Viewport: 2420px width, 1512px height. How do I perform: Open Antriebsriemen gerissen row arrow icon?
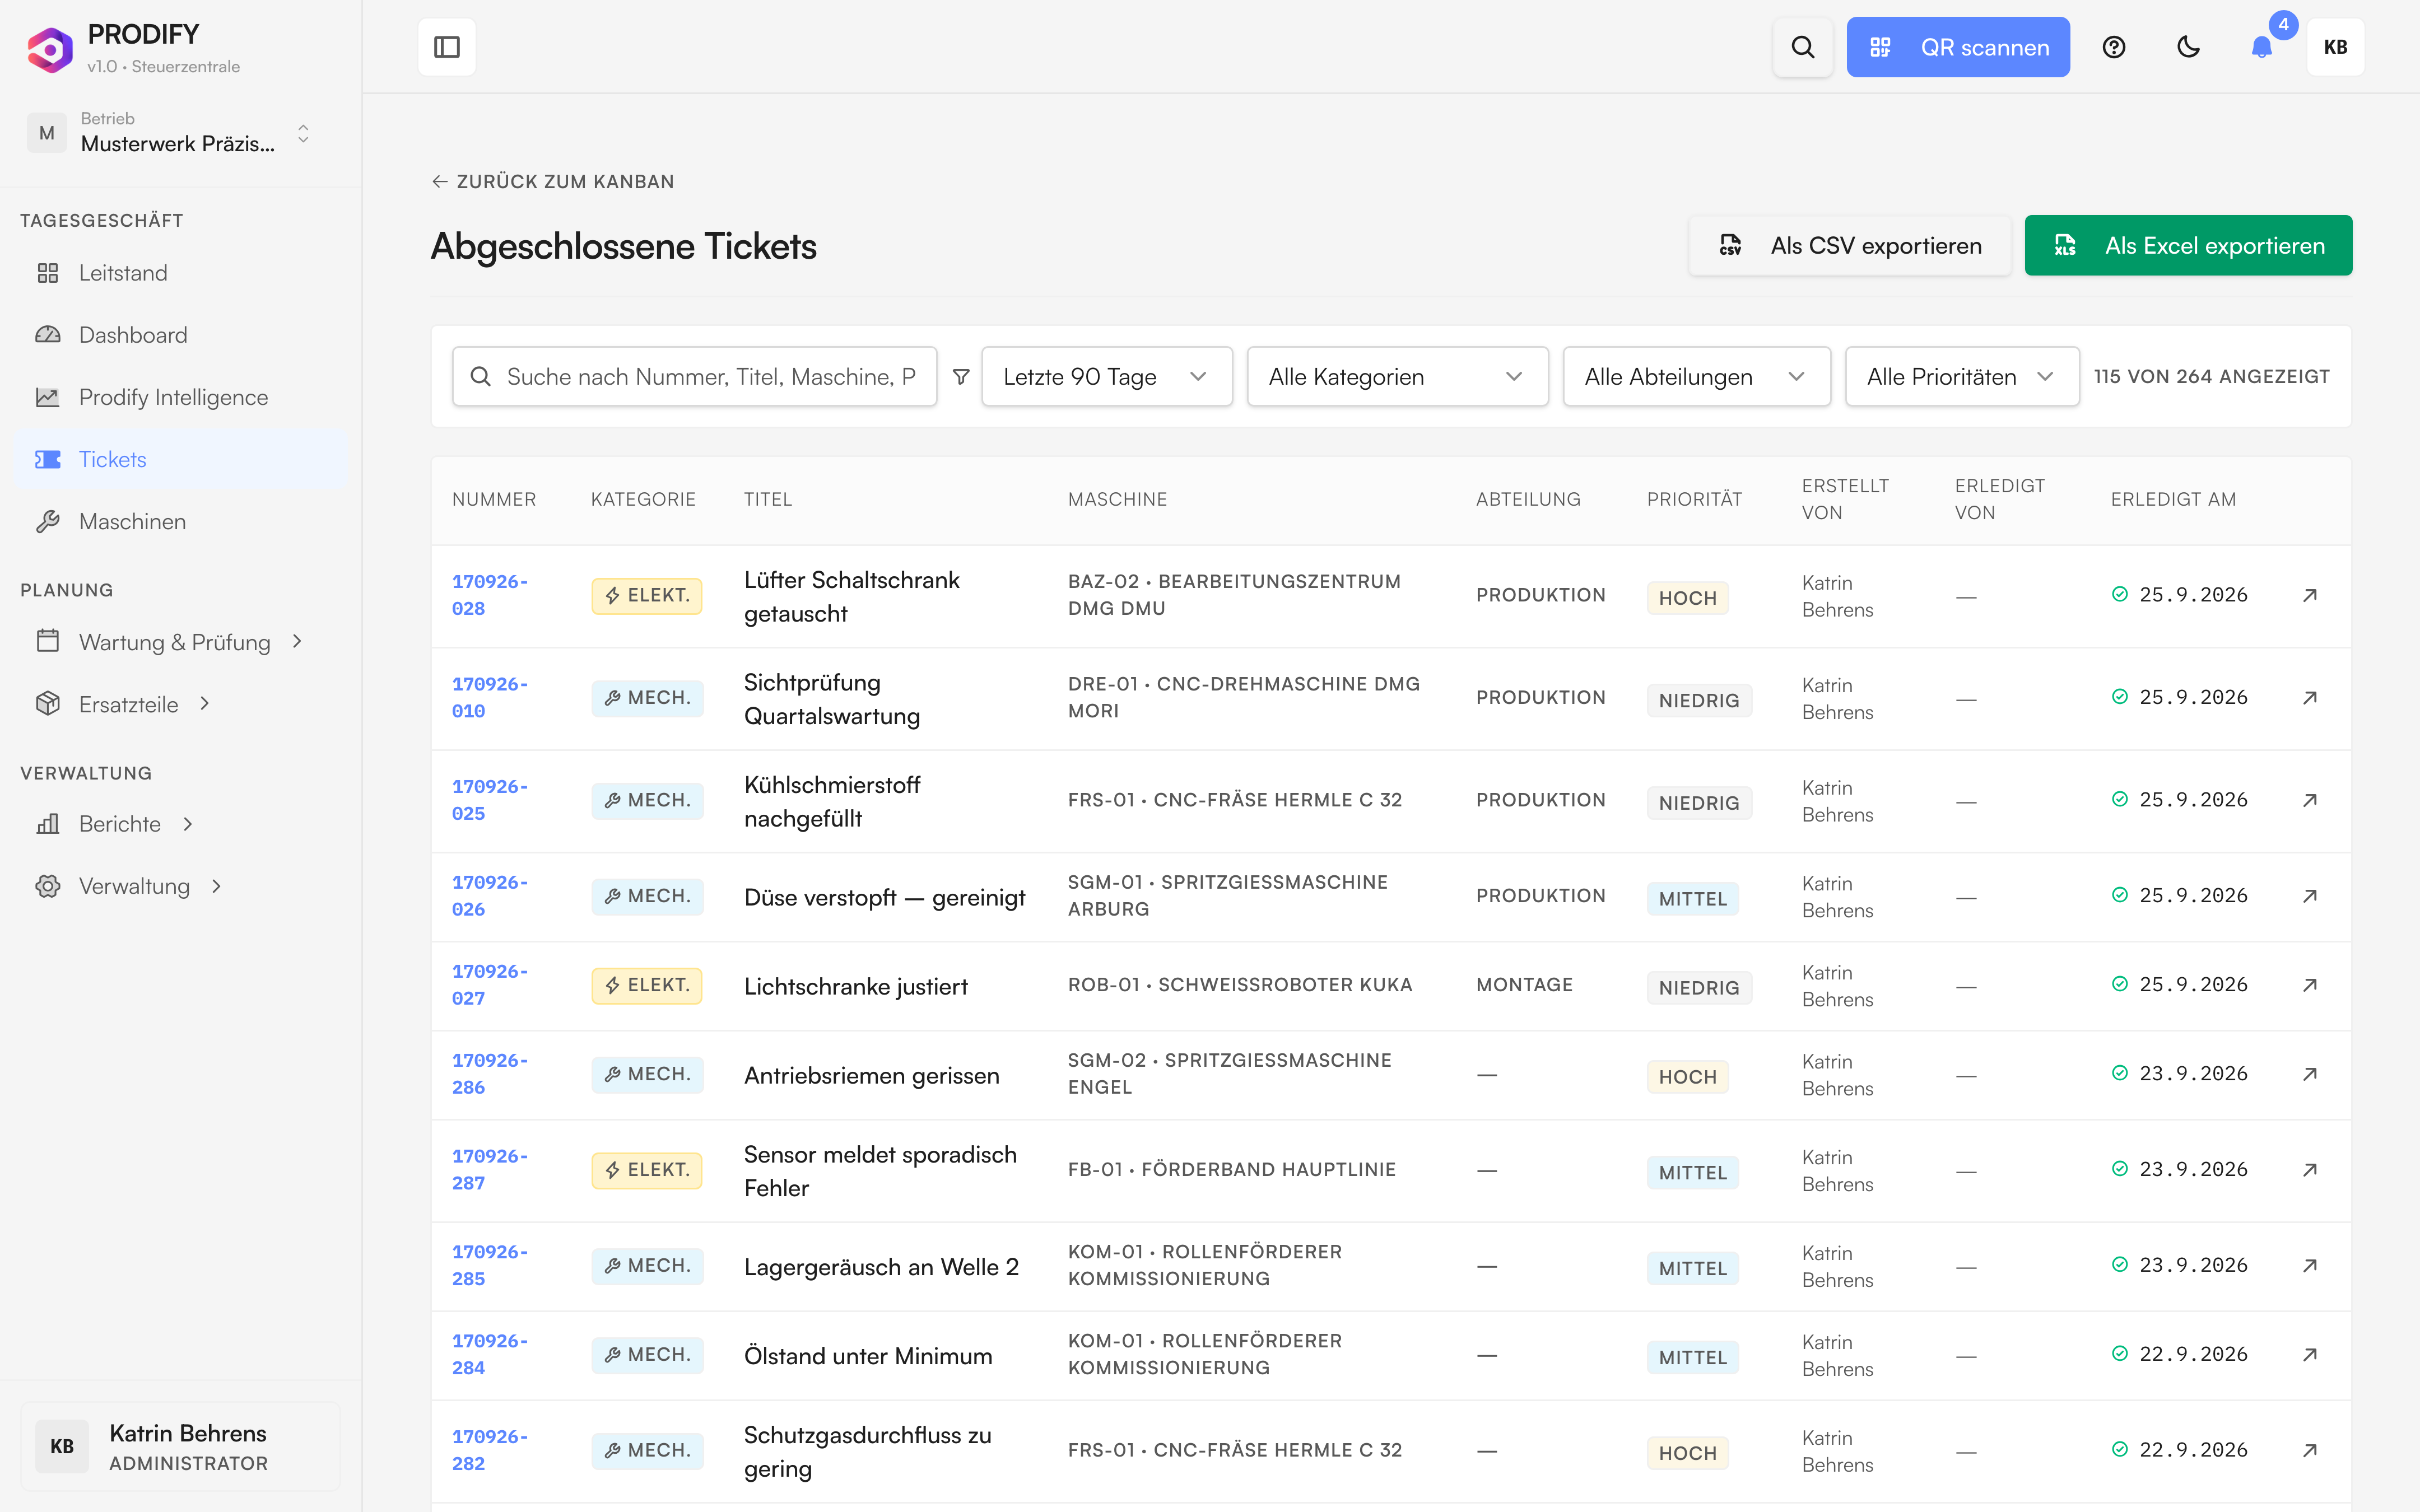point(2310,1074)
